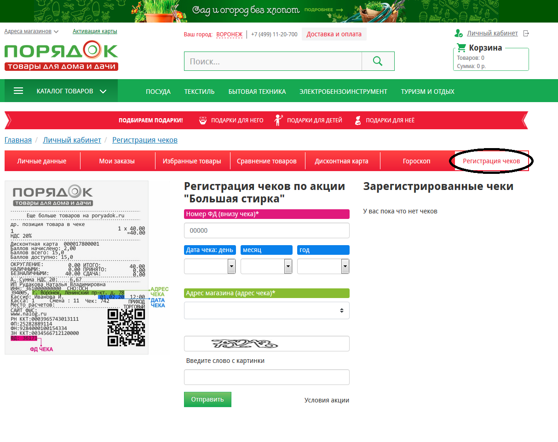Click the QR code on the sample receipt
This screenshot has height=442, width=558.
click(x=126, y=327)
